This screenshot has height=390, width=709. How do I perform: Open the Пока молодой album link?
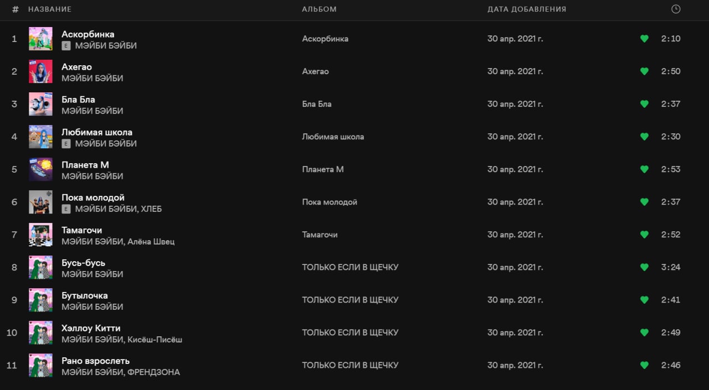click(330, 202)
